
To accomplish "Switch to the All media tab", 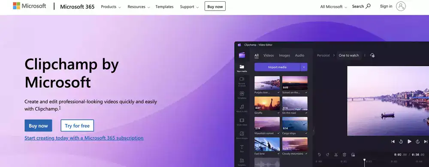I will click(257, 55).
